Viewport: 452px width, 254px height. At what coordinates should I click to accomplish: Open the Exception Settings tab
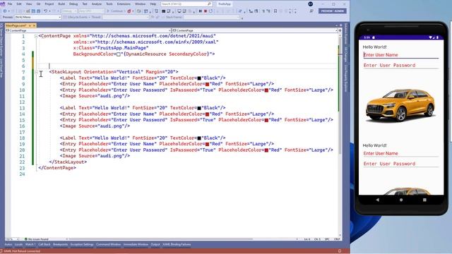(x=82, y=245)
